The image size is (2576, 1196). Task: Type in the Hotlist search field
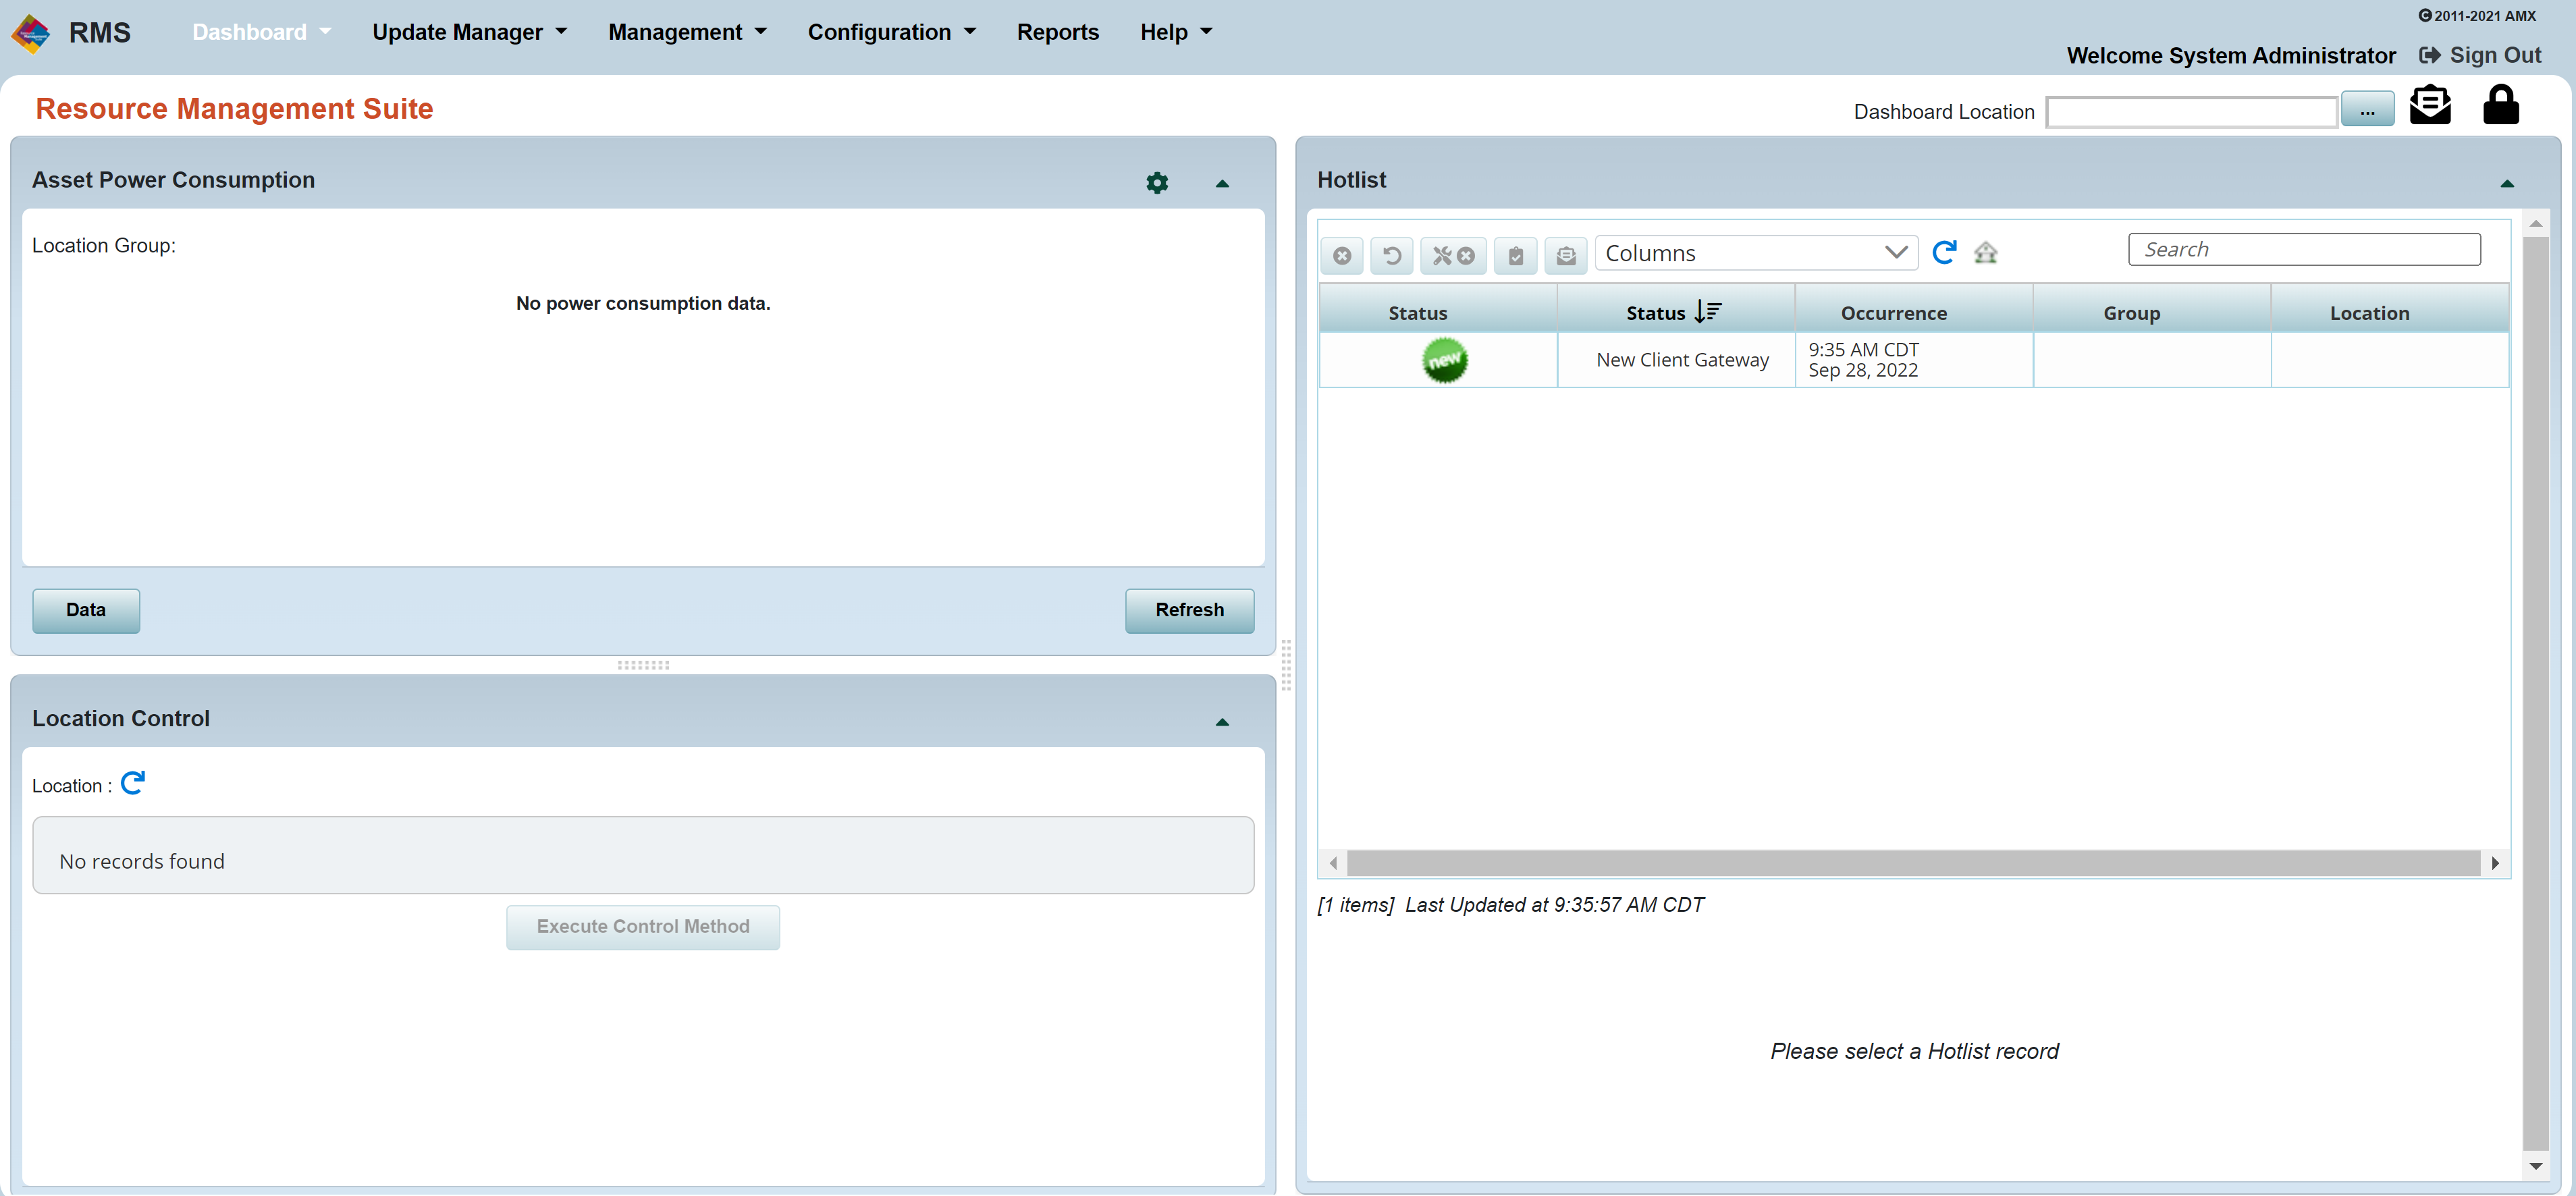pos(2304,249)
